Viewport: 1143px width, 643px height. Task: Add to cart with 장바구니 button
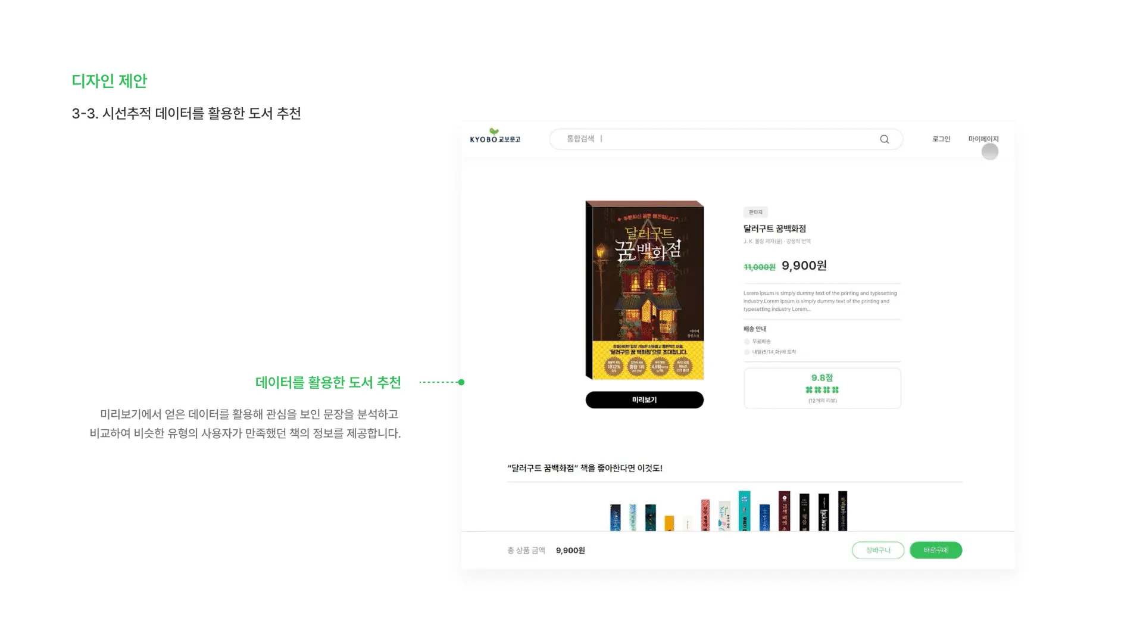(878, 550)
